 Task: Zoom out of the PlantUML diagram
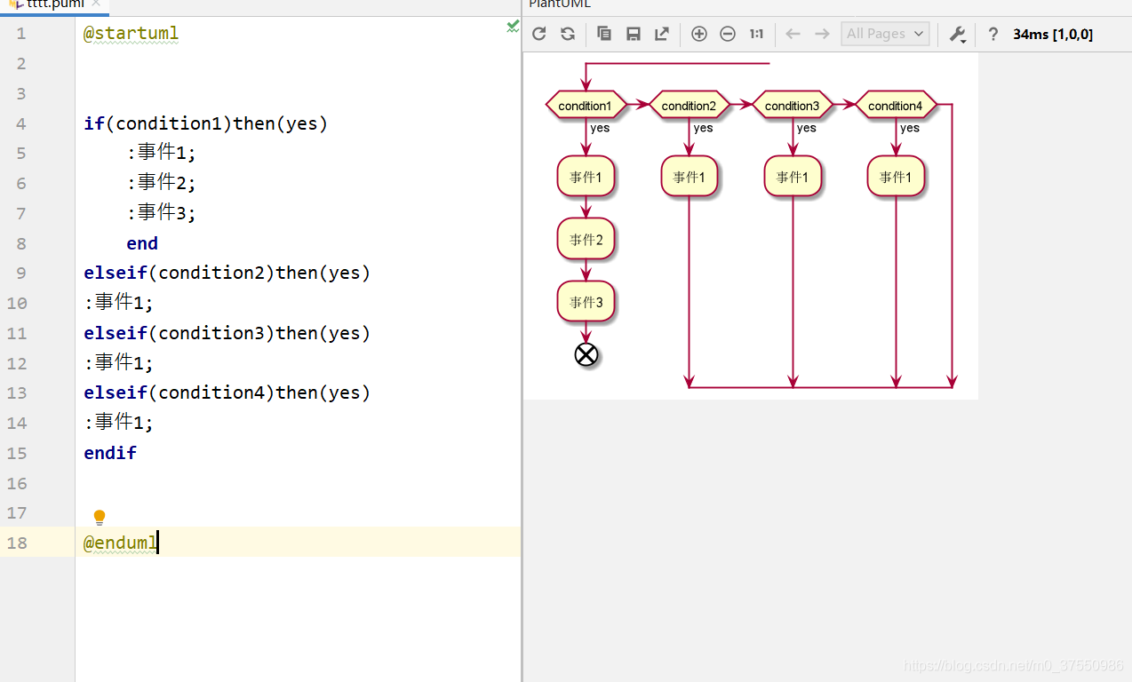coord(728,34)
